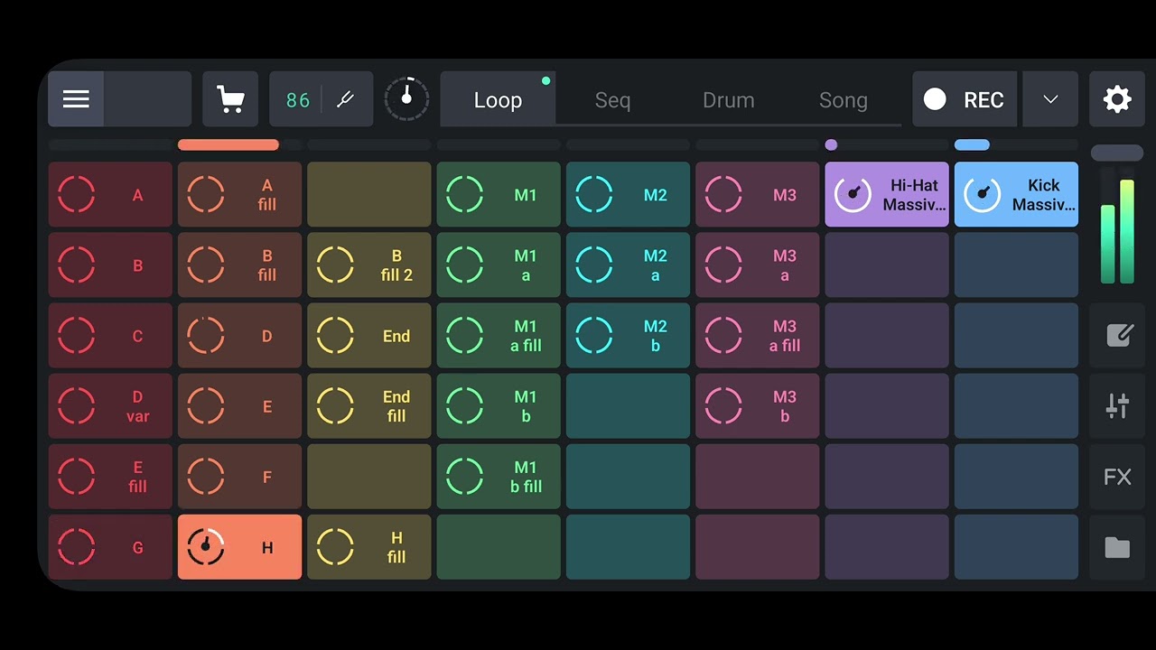Trigger the orange B fill pad

239,265
